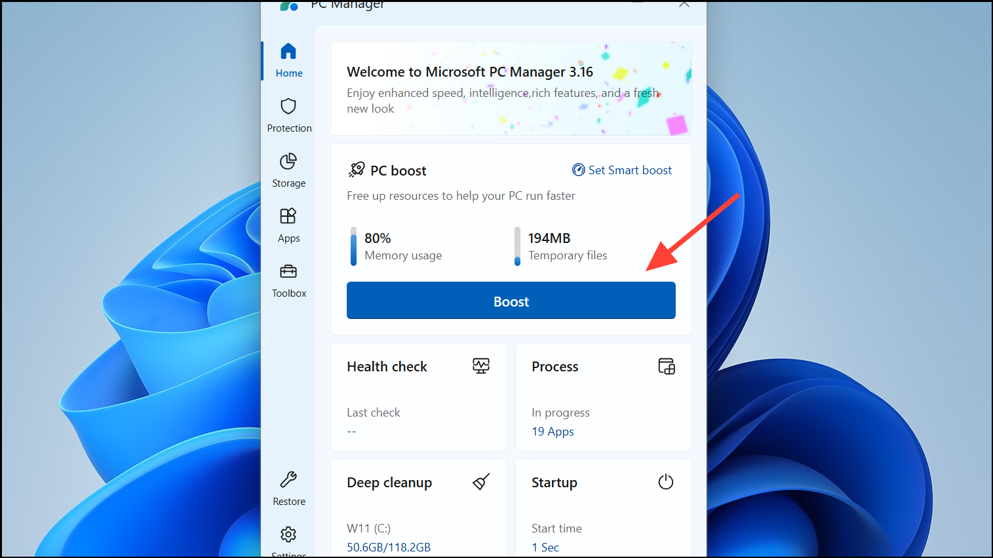Viewport: 993px width, 558px height.
Task: Open the Apps section
Action: [x=288, y=225]
